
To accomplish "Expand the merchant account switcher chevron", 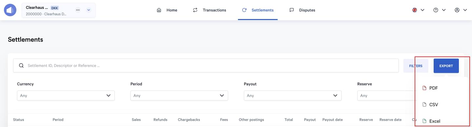I will coord(88,10).
